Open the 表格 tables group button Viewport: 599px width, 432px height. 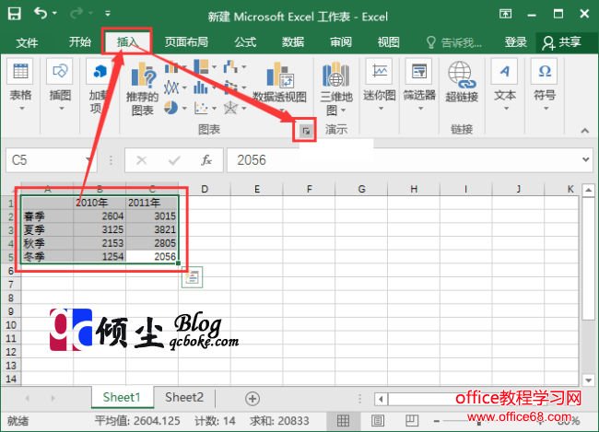[20, 85]
